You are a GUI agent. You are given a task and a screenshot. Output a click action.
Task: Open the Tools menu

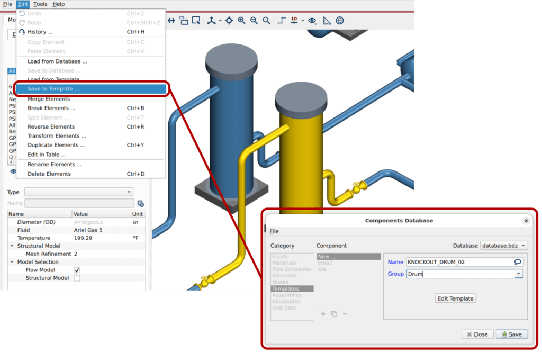[x=40, y=4]
